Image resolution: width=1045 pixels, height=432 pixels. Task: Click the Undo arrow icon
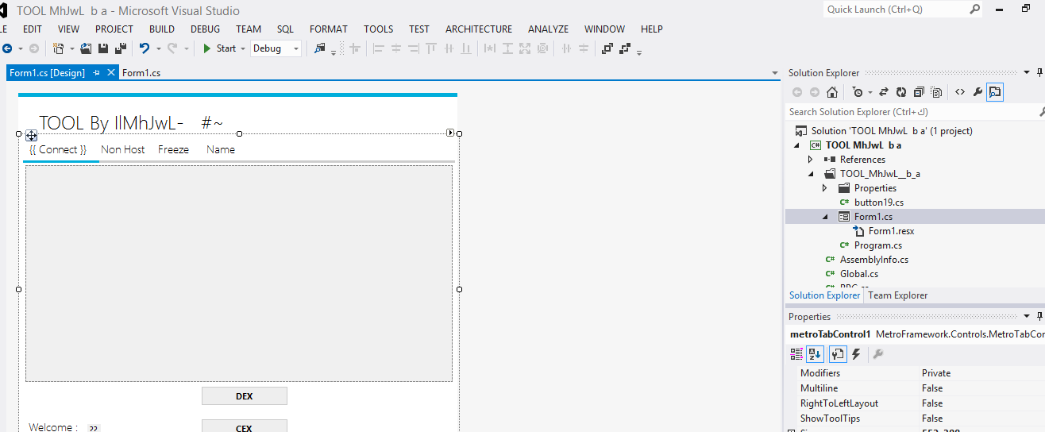tap(144, 48)
